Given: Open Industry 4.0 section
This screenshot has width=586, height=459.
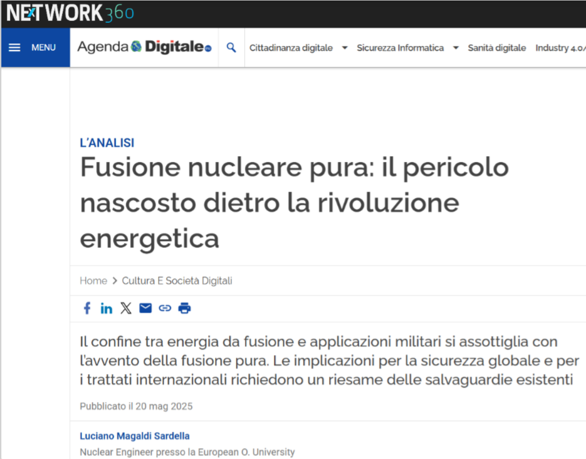Looking at the screenshot, I should pos(560,48).
